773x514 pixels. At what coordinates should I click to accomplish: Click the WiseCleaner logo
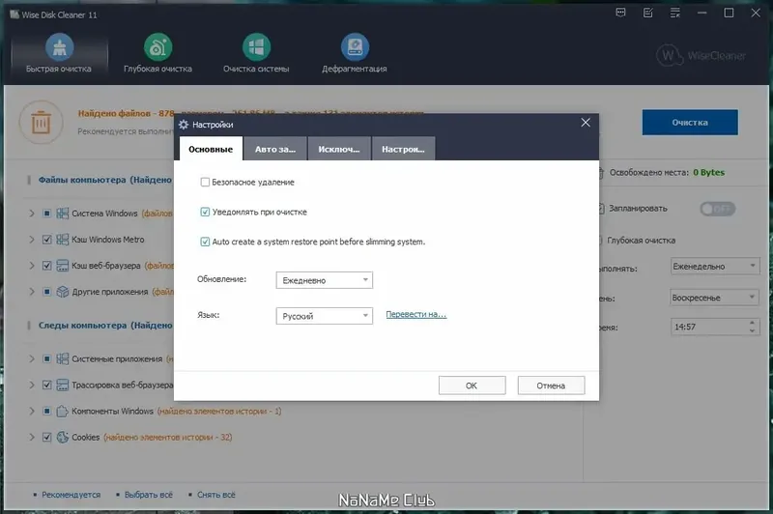[701, 55]
